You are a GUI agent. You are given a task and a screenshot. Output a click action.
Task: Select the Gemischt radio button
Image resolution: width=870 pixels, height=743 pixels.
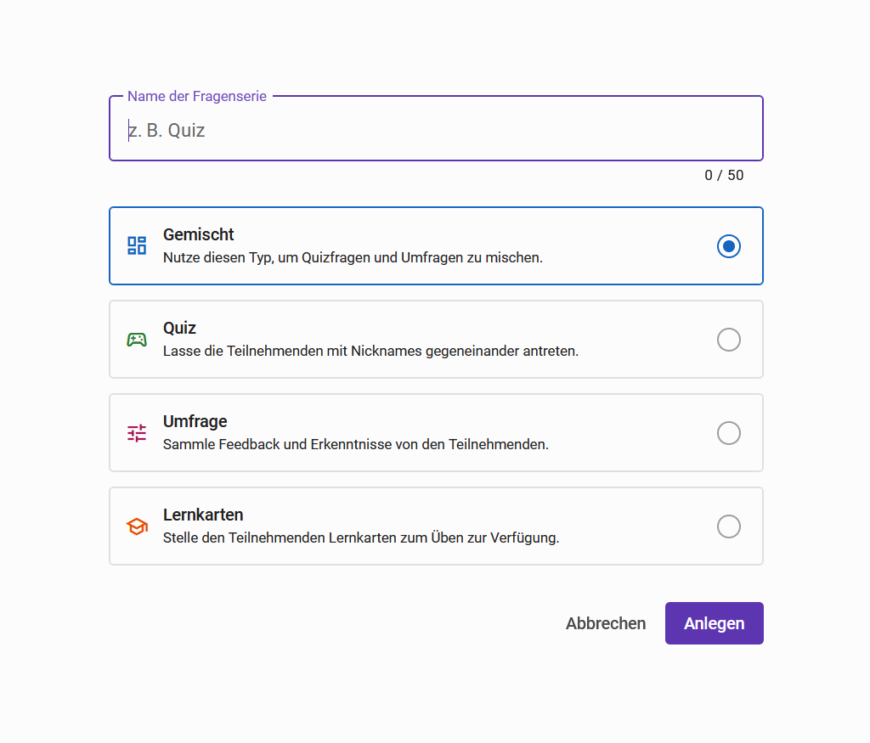click(728, 246)
